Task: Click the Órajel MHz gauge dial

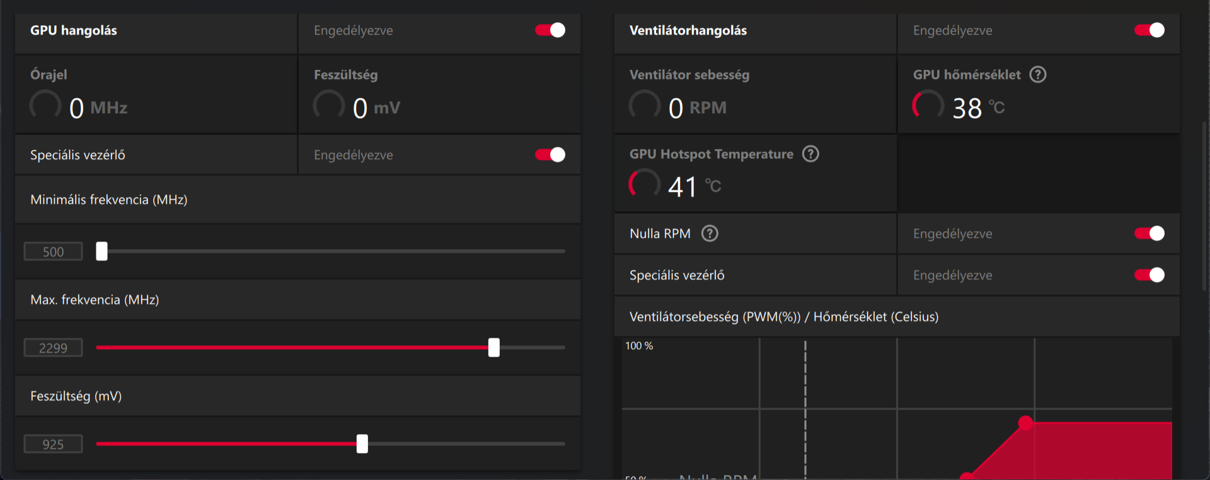Action: [x=45, y=106]
